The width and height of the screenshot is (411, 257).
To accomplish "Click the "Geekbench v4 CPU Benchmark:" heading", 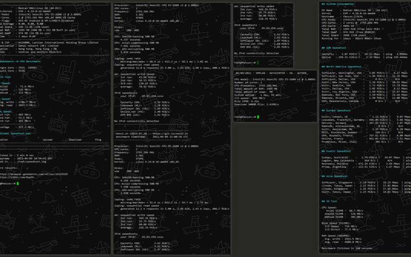I will 21,61.
